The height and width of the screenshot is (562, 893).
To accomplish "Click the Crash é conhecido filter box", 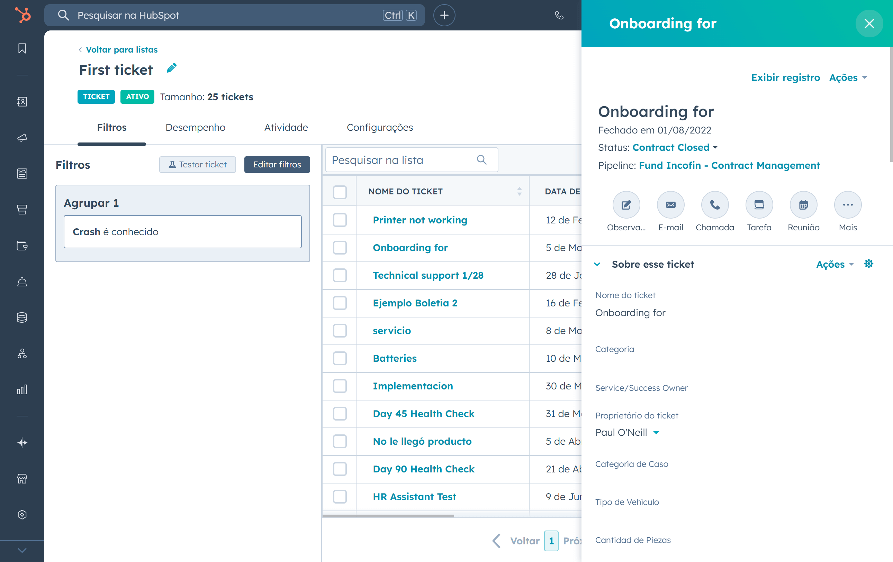I will pos(182,231).
